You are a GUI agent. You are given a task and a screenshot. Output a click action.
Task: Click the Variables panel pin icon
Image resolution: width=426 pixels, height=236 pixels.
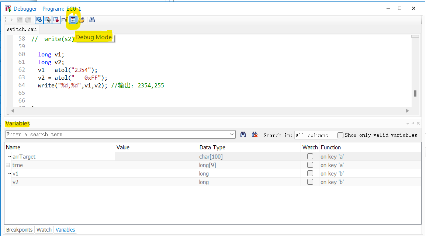tap(413, 123)
